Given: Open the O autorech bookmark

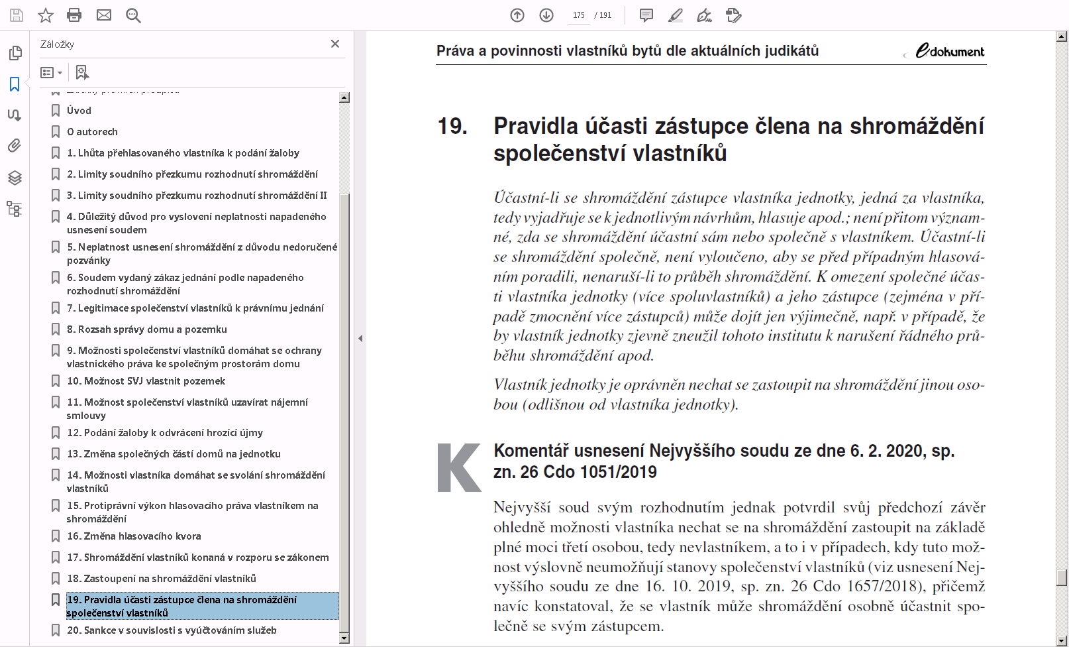Looking at the screenshot, I should pyautogui.click(x=92, y=132).
